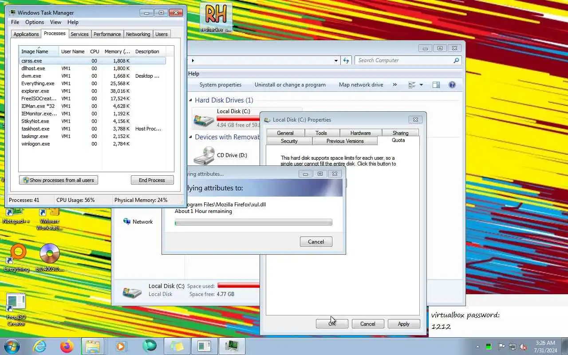This screenshot has height=355, width=568.
Task: Open the Action Center flag tray icon
Action: (501, 347)
